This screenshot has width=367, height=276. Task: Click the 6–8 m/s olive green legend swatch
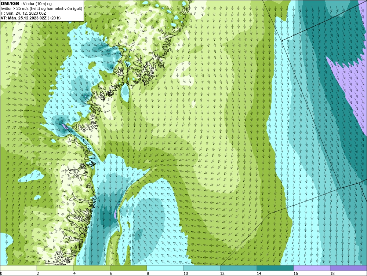[x=128, y=268]
